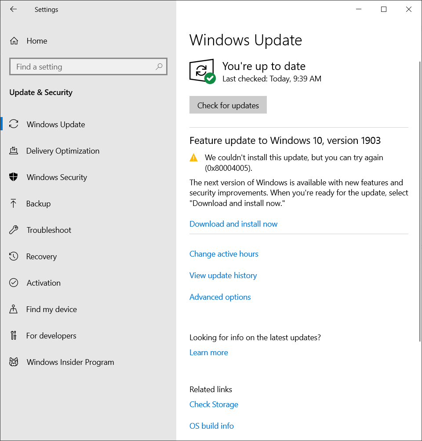
Task: Click the Check for updates button
Action: pos(228,105)
